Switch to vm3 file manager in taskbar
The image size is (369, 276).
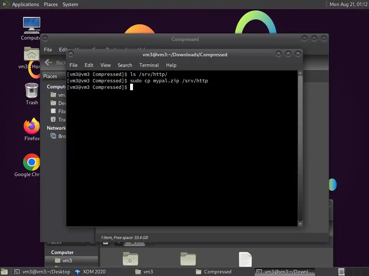[x=144, y=272]
